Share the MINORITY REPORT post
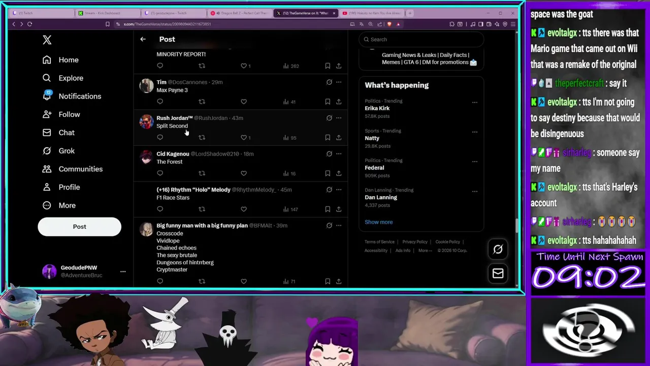The width and height of the screenshot is (650, 366). pyautogui.click(x=339, y=66)
